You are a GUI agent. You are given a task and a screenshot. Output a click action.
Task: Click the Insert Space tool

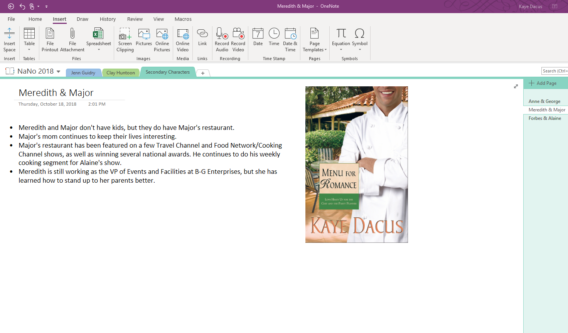pyautogui.click(x=9, y=39)
